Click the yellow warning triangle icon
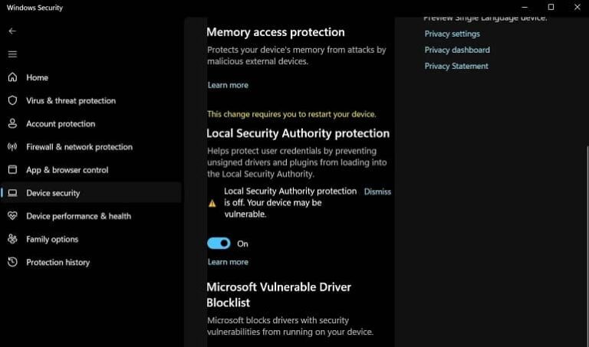The width and height of the screenshot is (589, 347). tap(212, 204)
